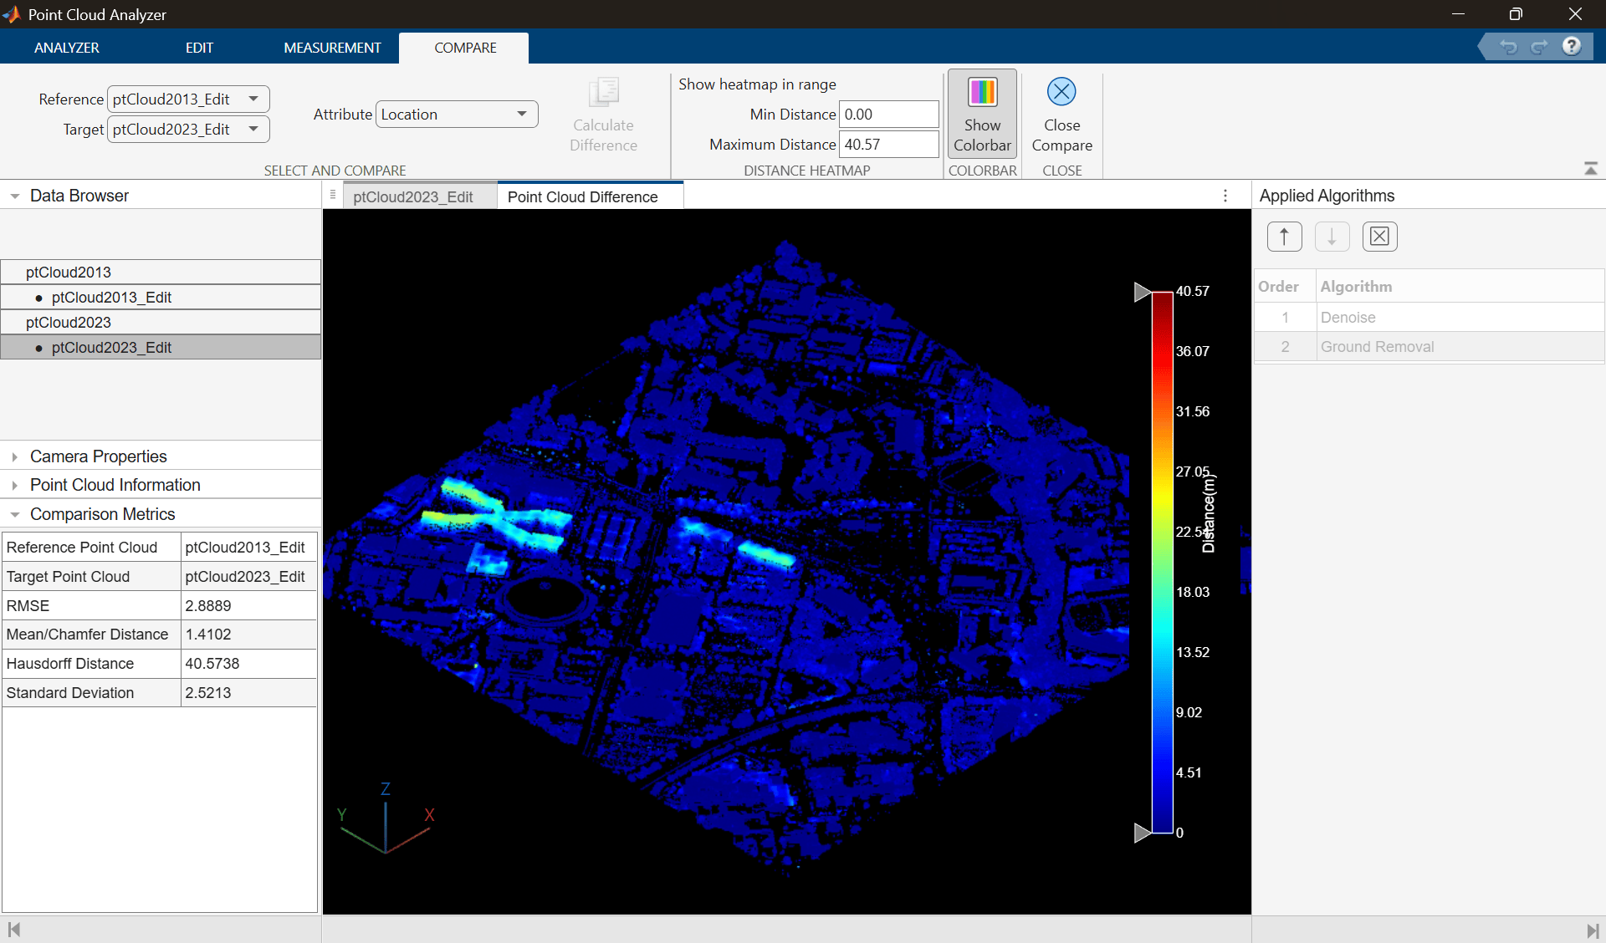Image resolution: width=1606 pixels, height=943 pixels.
Task: Move algorithm down with down arrow
Action: pos(1332,237)
